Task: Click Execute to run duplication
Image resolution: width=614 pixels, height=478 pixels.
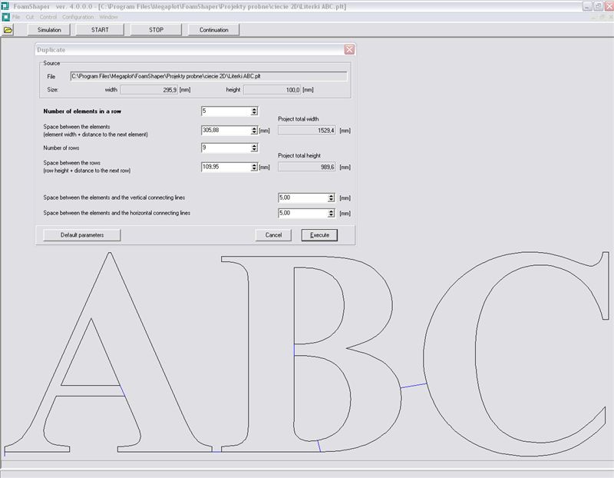Action: (319, 235)
